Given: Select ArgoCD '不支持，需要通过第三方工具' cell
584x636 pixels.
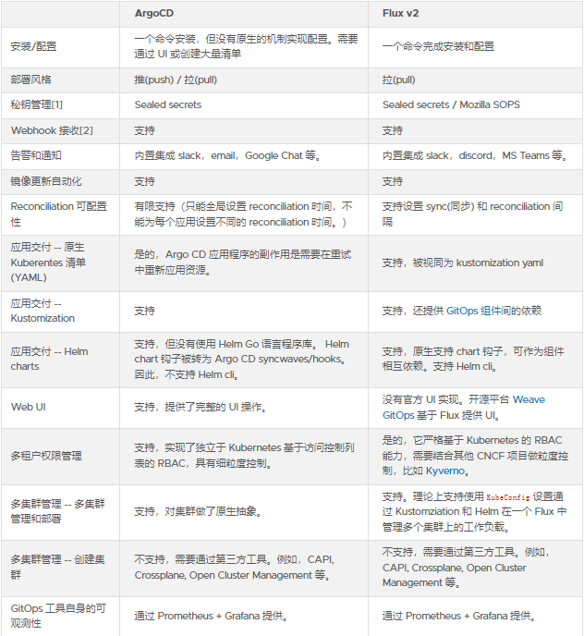Looking at the screenshot, I should coord(235,568).
